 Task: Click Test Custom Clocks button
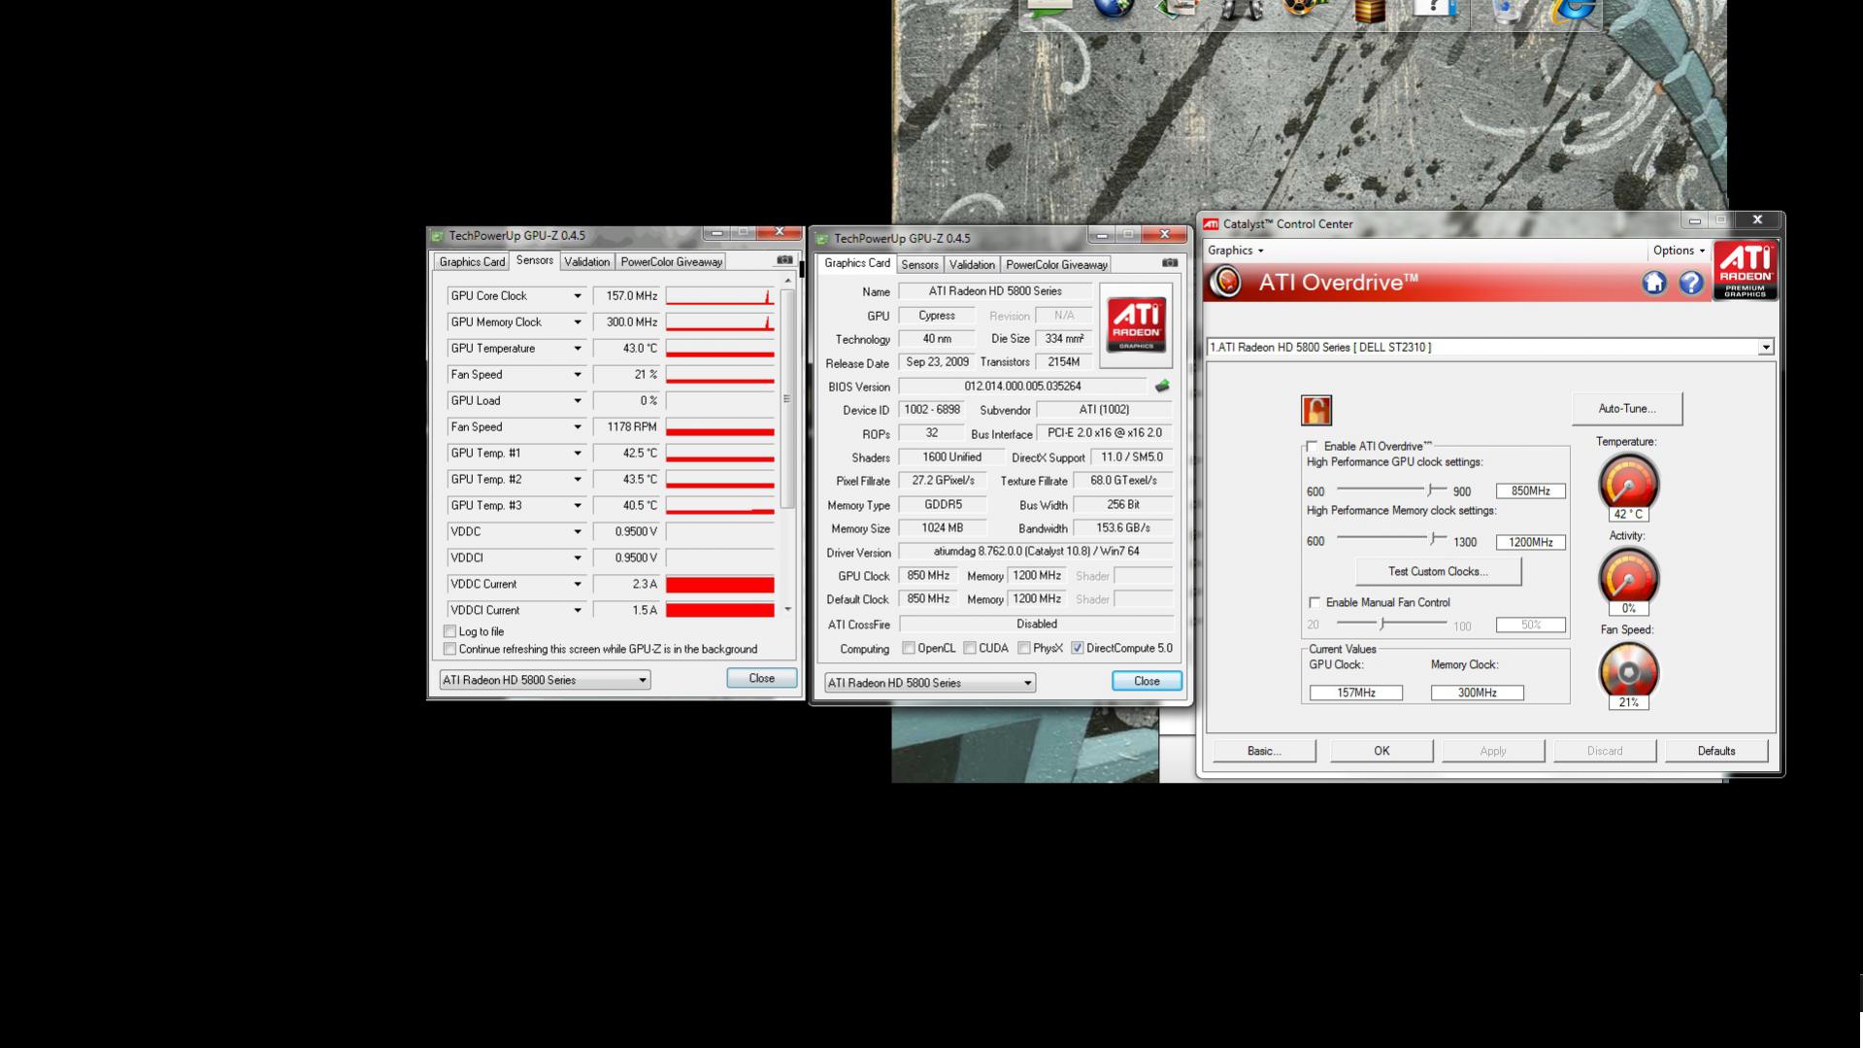tap(1438, 572)
